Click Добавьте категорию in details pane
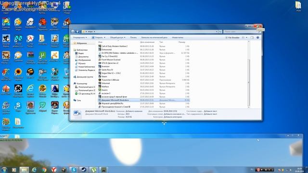 (173, 117)
